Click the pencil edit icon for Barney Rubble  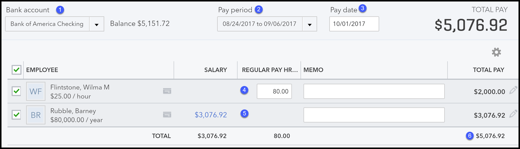coord(513,114)
